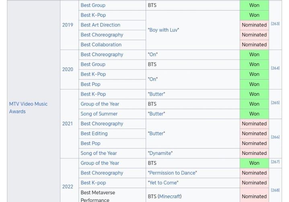This screenshot has height=202, width=289.
Task: Open the "Yet to Come" link
Action: tap(163, 183)
